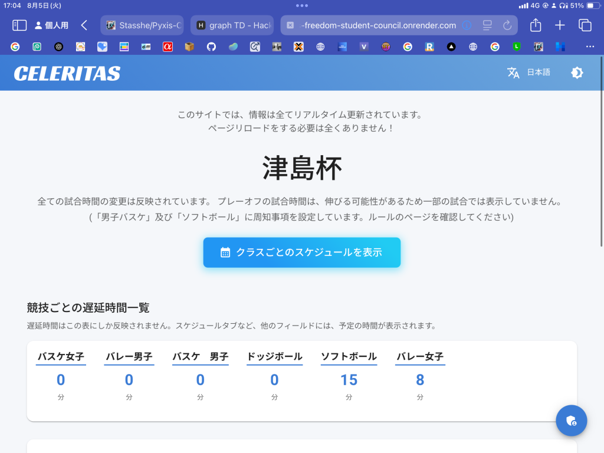This screenshot has width=604, height=453.
Task: Go back with the back chevron
Action: coord(84,25)
